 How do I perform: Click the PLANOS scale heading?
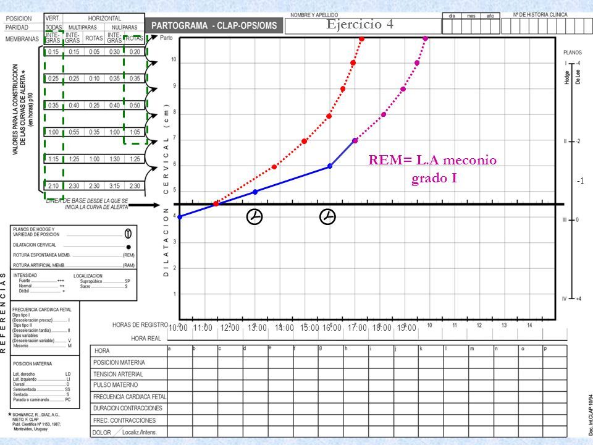[x=573, y=53]
